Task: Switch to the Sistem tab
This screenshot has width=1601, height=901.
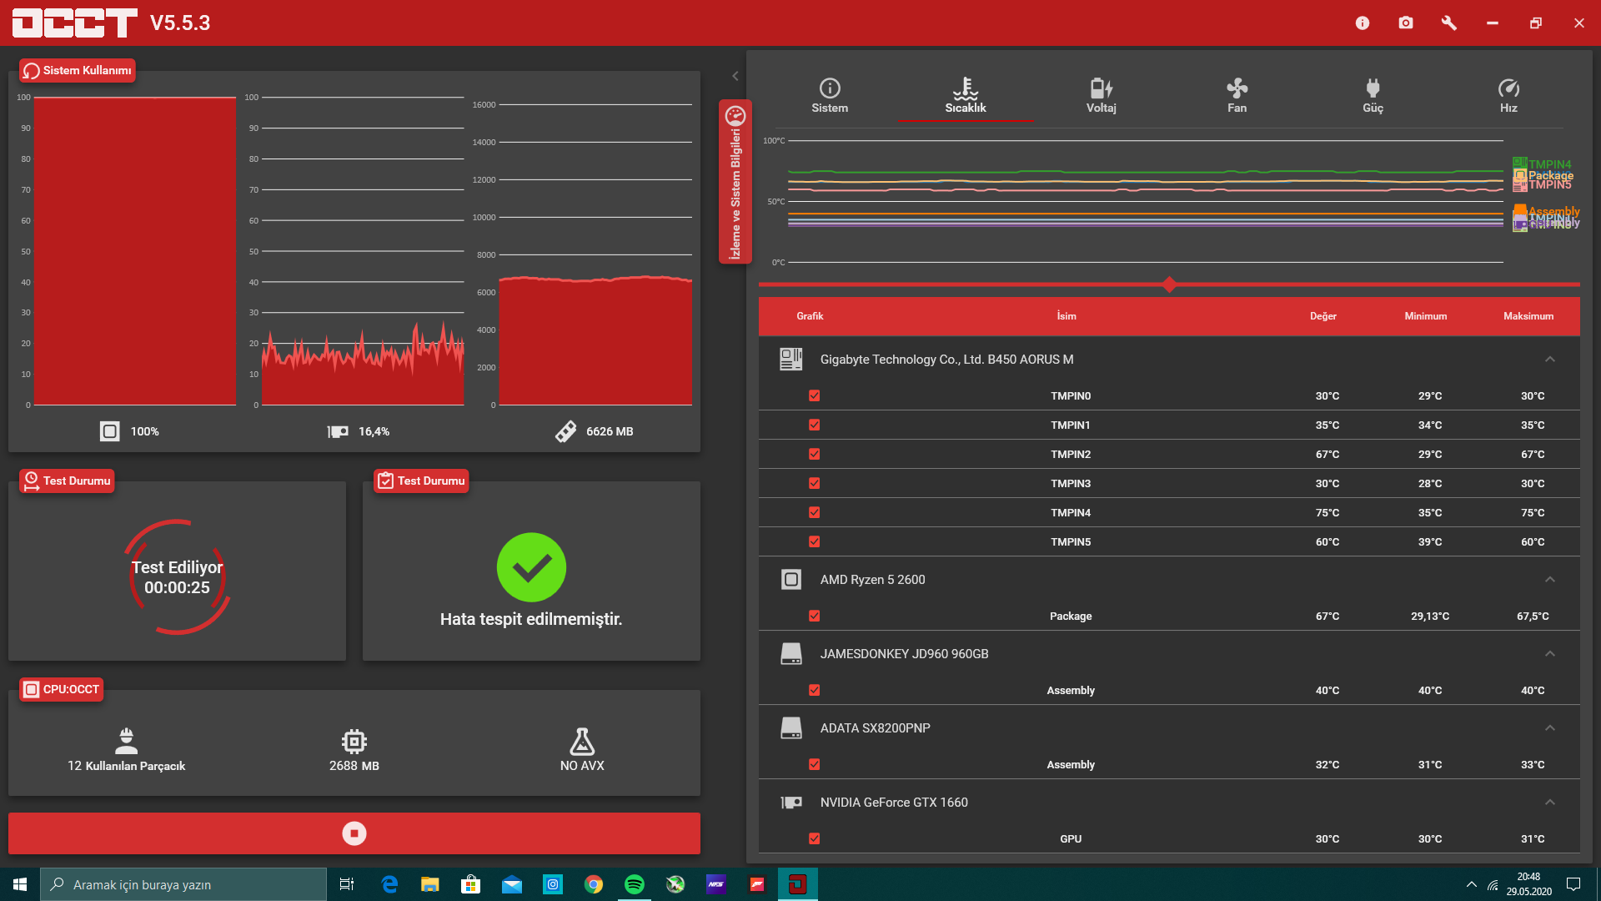Action: point(830,96)
